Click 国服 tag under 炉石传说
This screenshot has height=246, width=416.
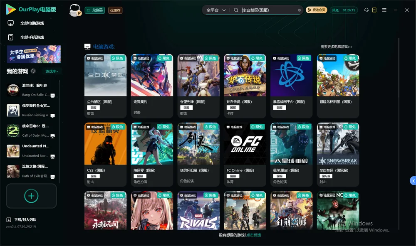(233, 108)
